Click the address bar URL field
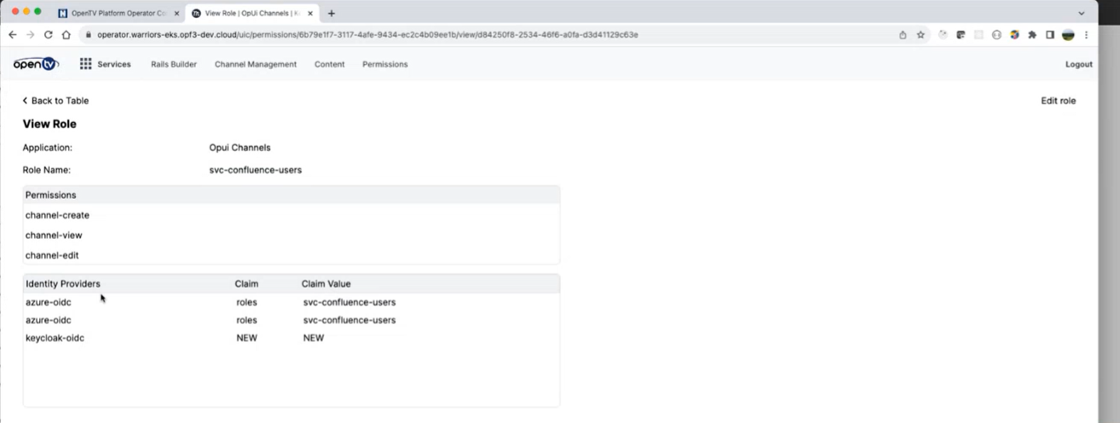Viewport: 1120px width, 423px height. click(427, 35)
